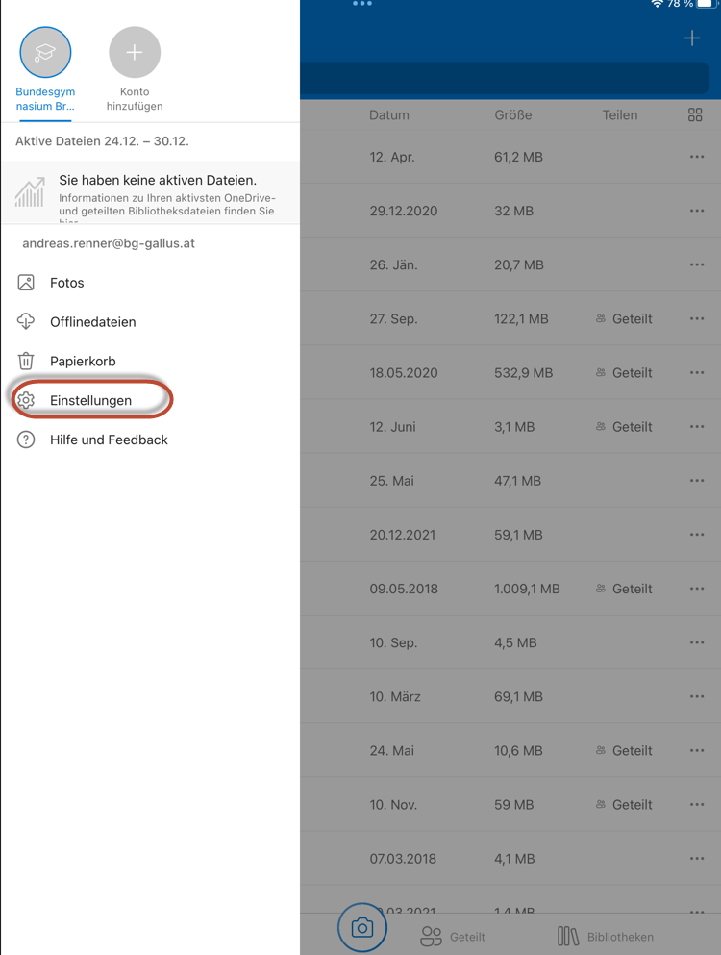Screen dimensions: 721x955
Task: Open Einstellungen gear icon
Action: point(26,400)
